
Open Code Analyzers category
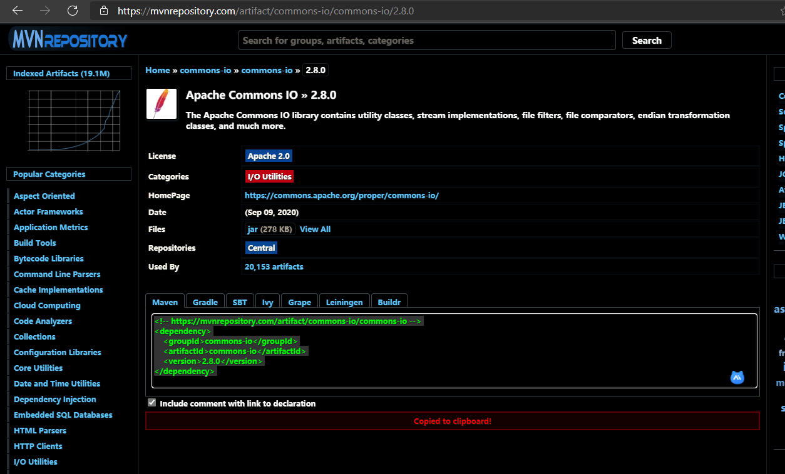43,321
